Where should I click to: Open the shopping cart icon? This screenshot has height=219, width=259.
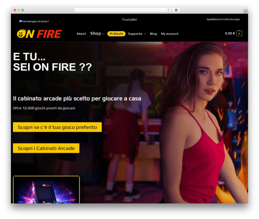tap(239, 33)
